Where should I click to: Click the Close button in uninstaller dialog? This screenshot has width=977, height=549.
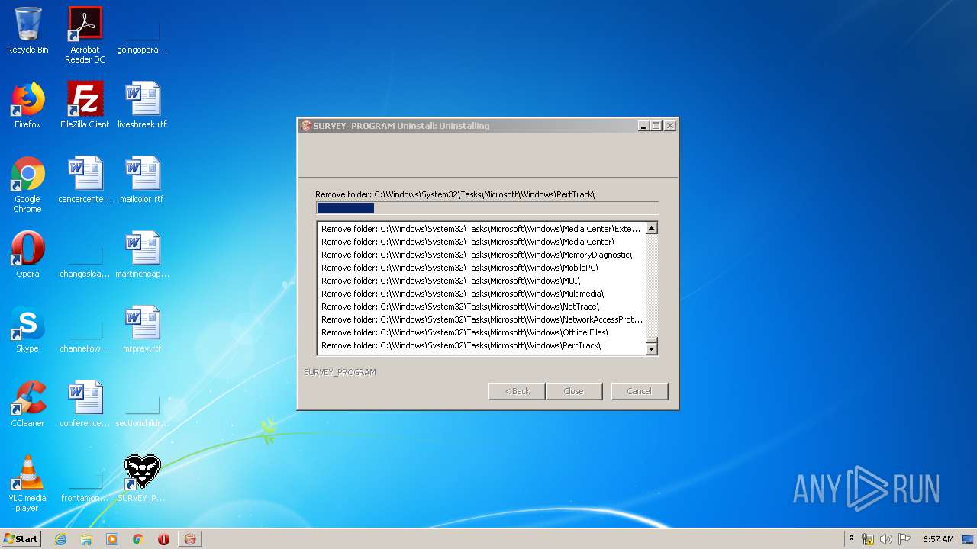coord(573,391)
